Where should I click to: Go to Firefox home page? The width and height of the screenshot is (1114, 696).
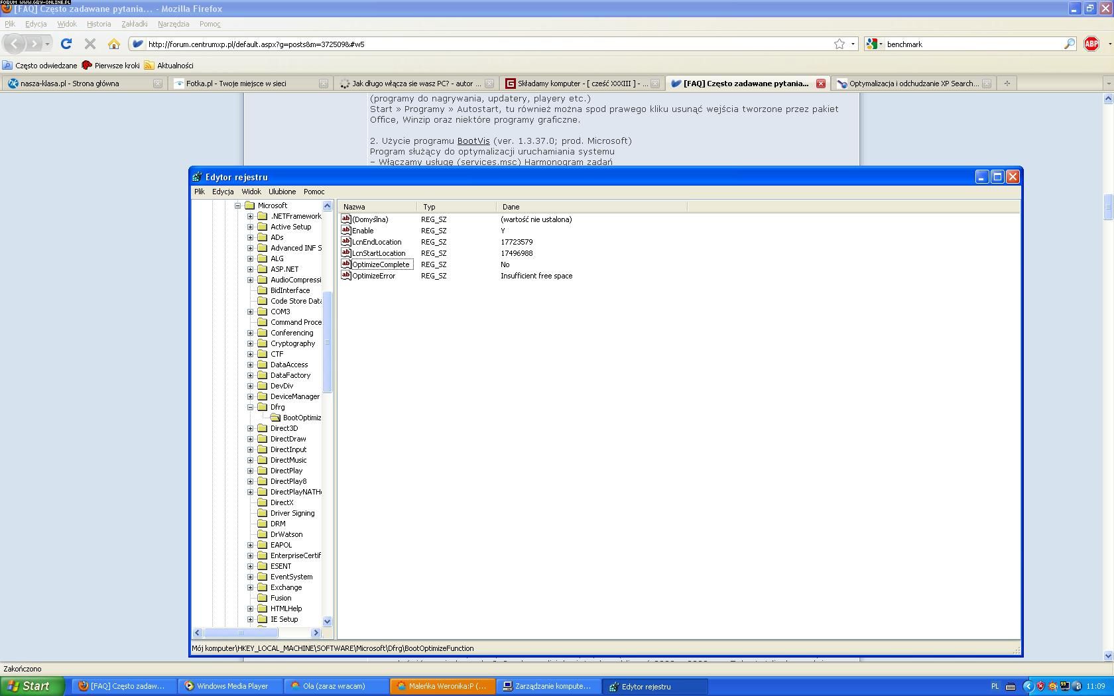[114, 44]
